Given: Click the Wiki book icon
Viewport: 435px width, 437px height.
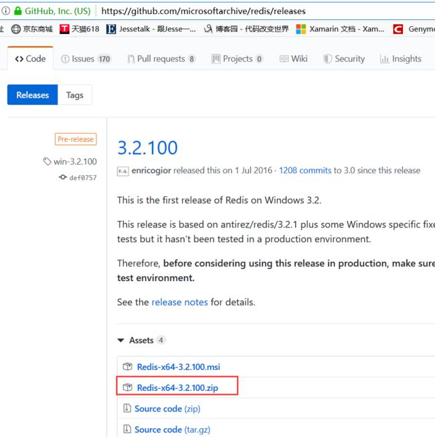Looking at the screenshot, I should [284, 59].
